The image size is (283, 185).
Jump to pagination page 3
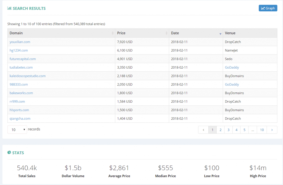pos(228,130)
